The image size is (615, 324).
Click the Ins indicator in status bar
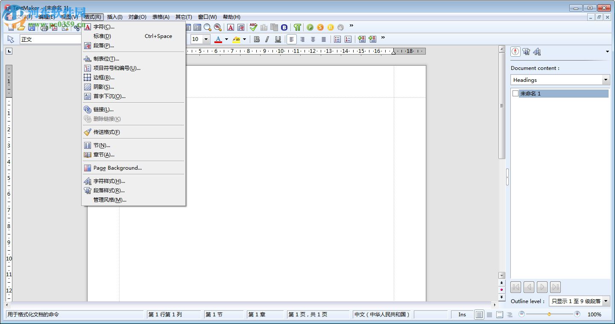462,315
